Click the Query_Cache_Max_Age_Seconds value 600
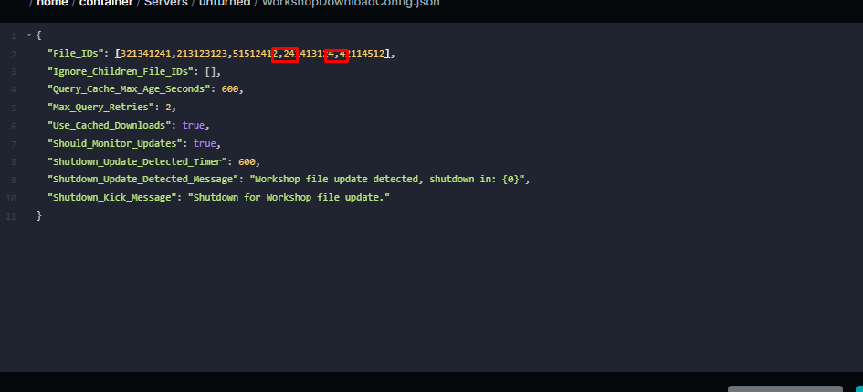Screen dimensions: 863x392 (x=231, y=89)
